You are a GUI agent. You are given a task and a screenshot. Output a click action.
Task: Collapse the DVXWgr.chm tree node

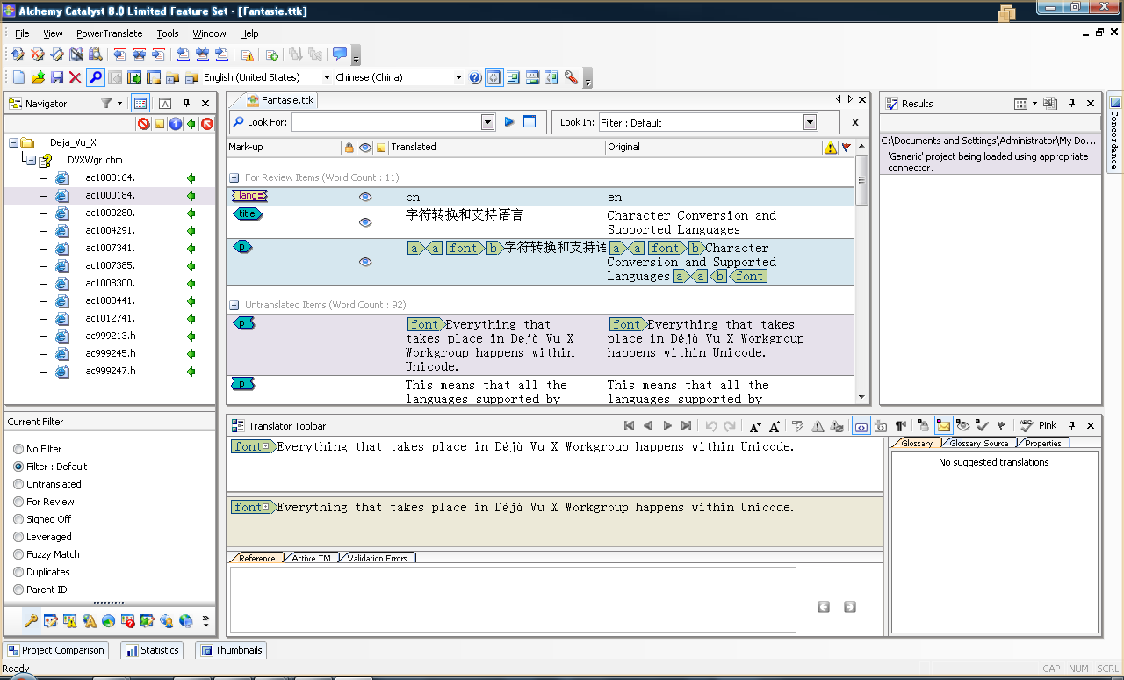(31, 161)
